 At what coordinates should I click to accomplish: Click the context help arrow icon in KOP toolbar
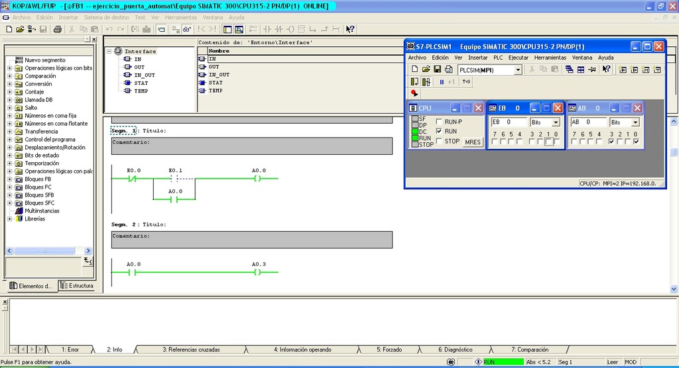click(350, 29)
